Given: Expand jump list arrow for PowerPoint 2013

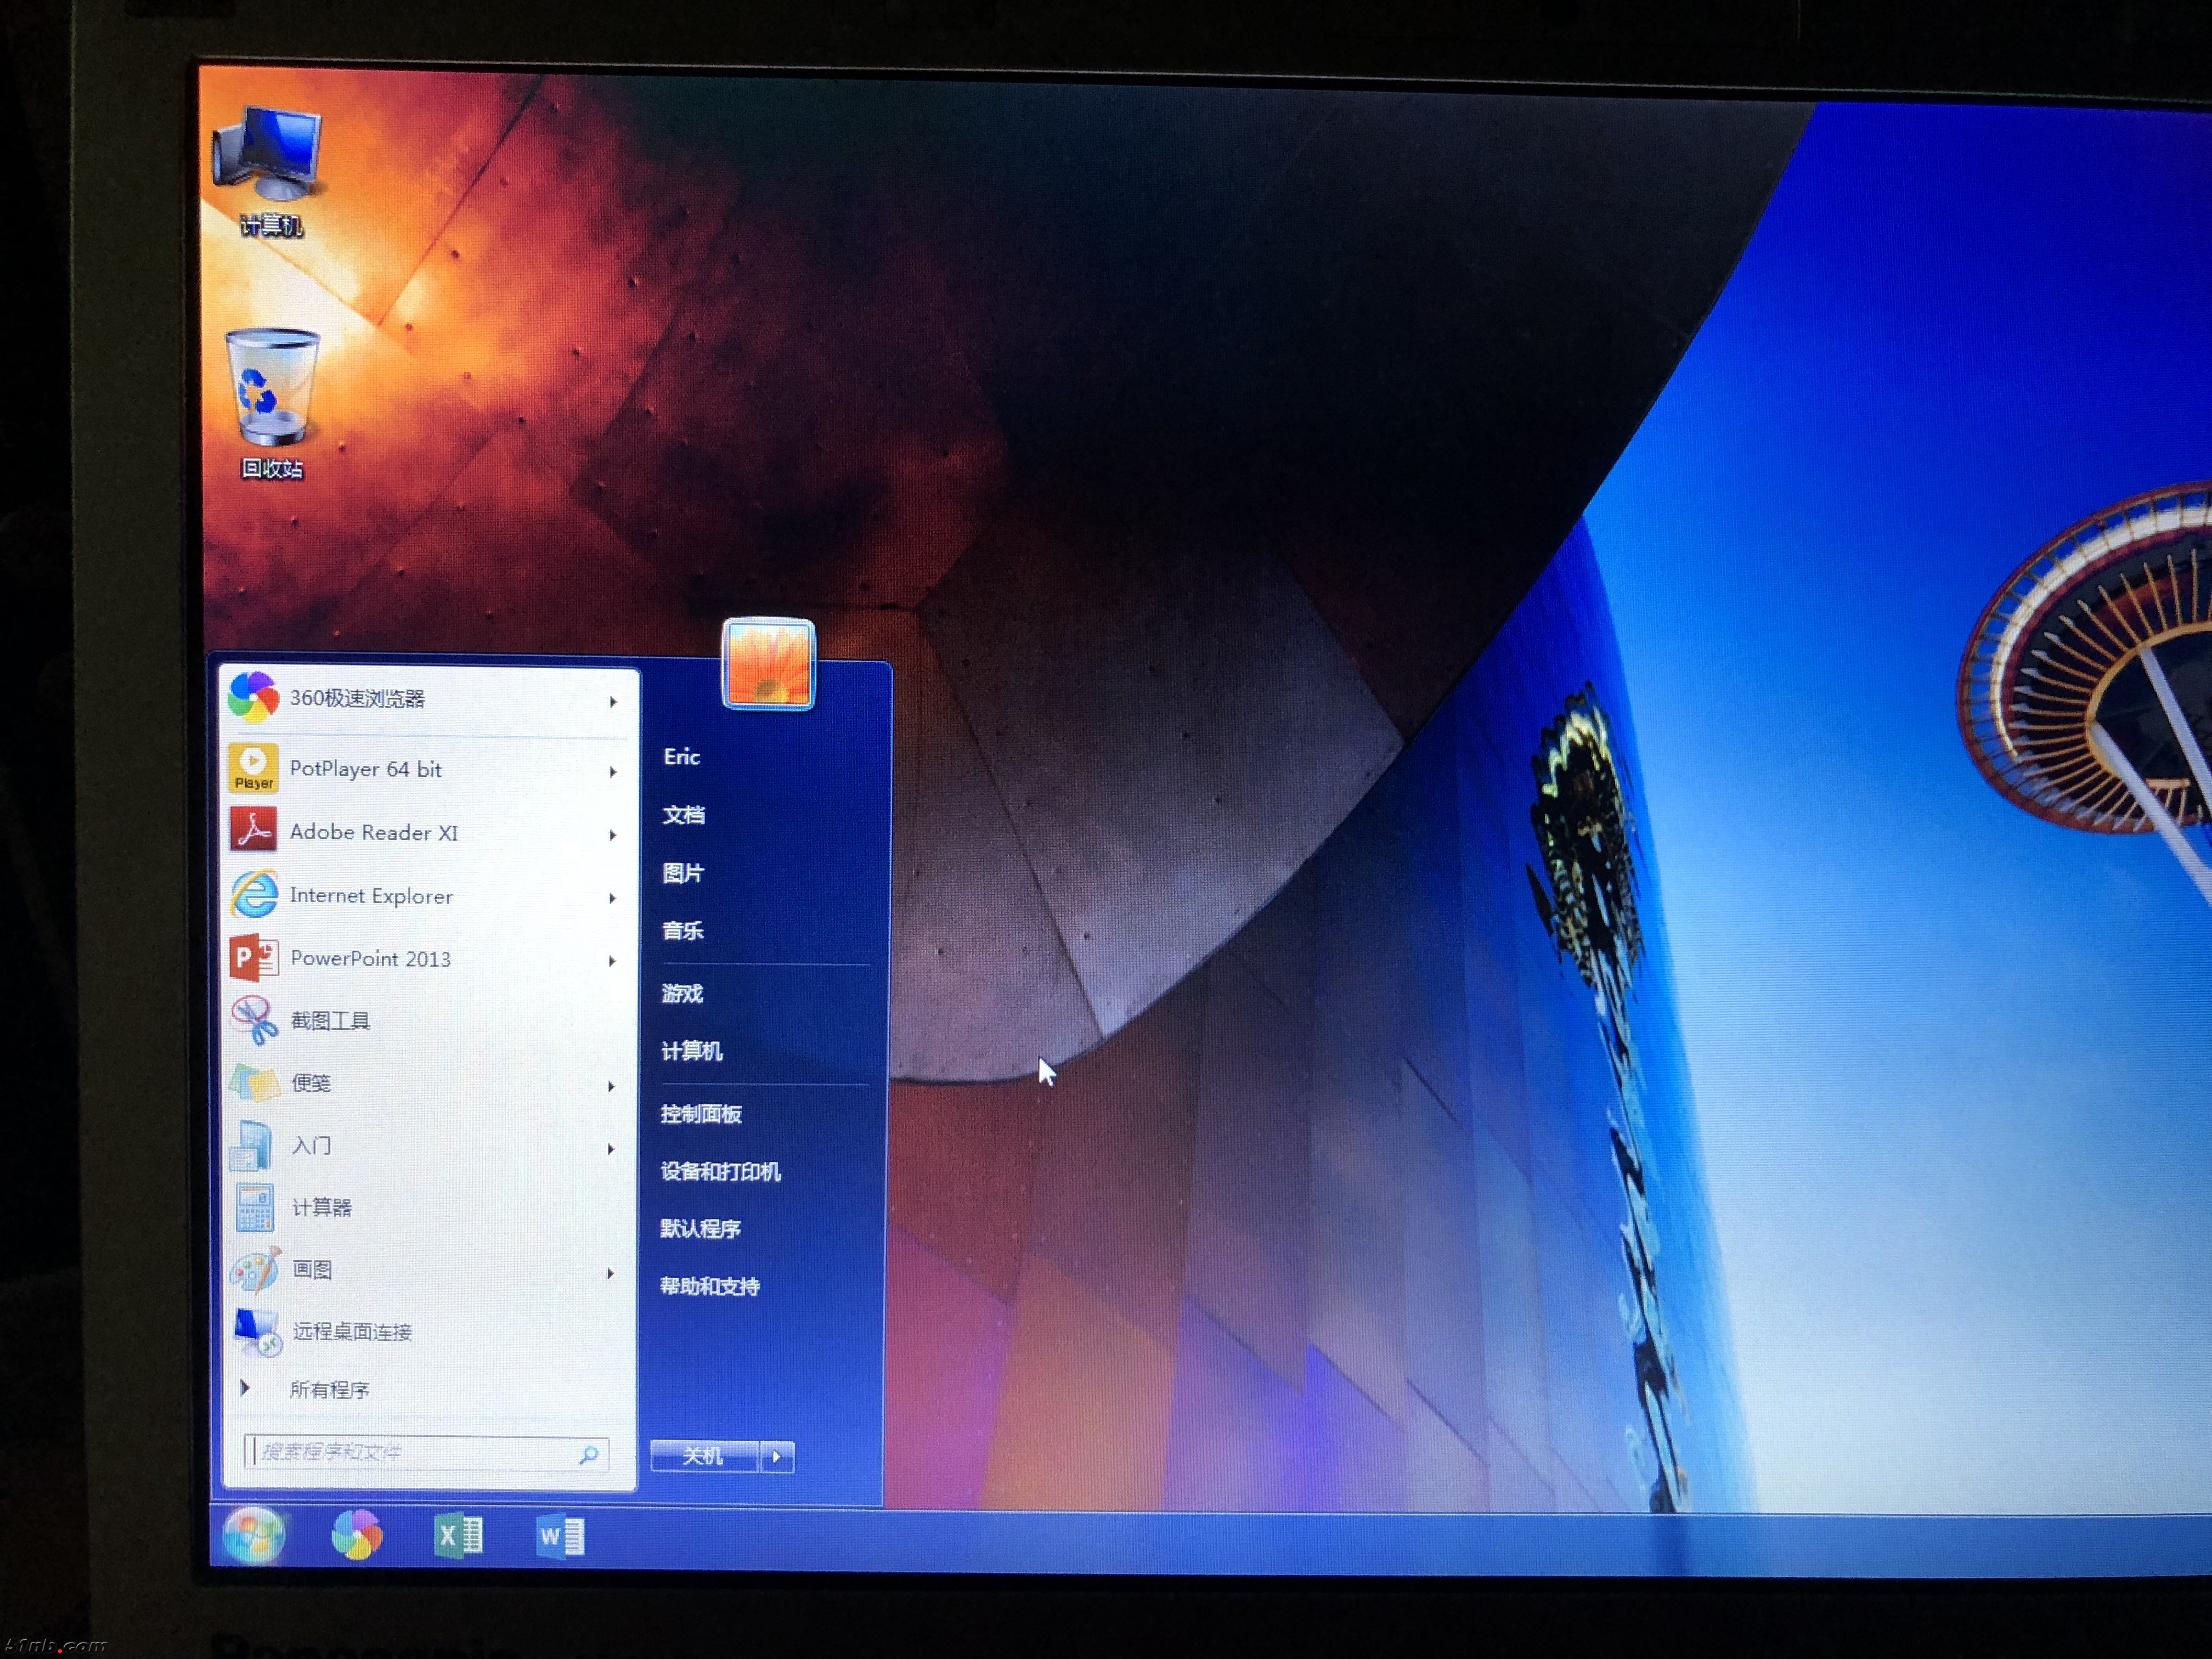Looking at the screenshot, I should (x=612, y=961).
